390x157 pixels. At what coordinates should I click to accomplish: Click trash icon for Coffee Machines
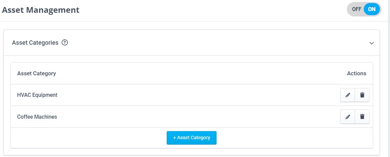pos(362,117)
